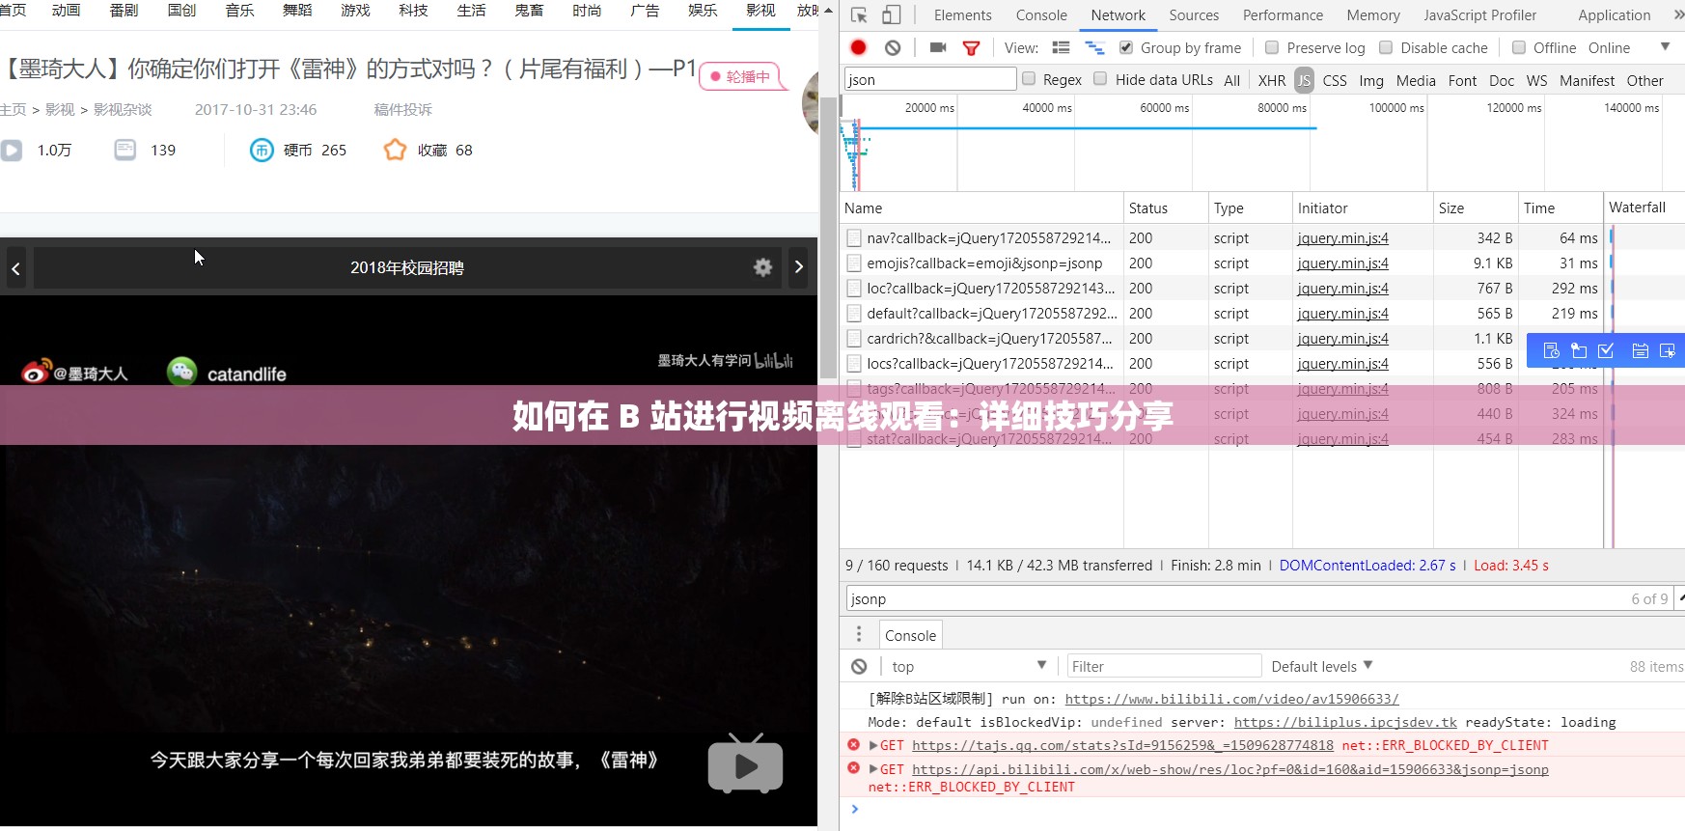Open the Default levels dropdown

[x=1322, y=666]
